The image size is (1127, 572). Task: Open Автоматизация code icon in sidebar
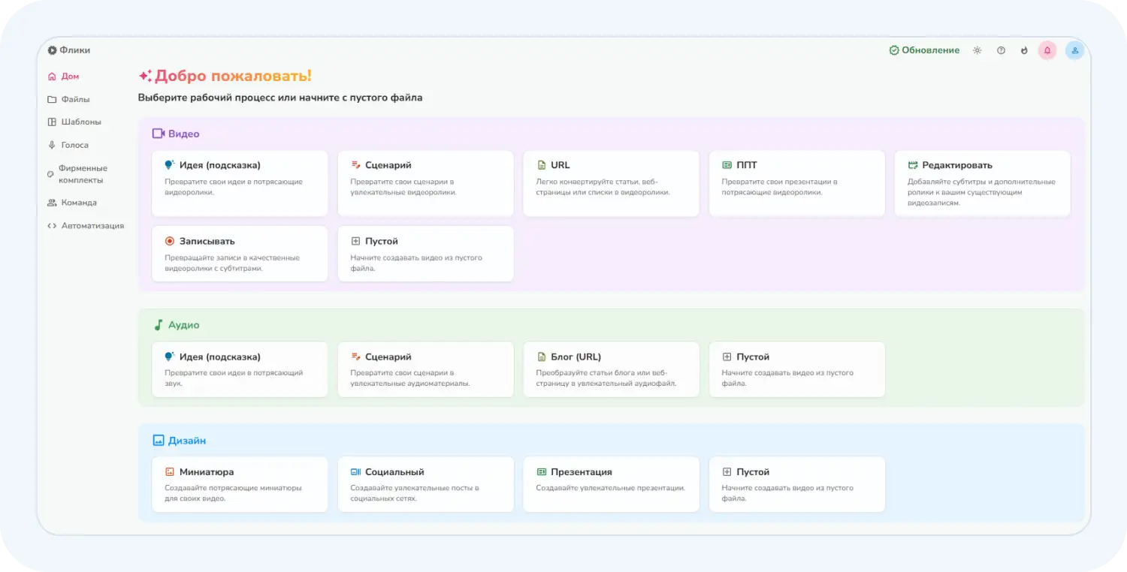(52, 225)
